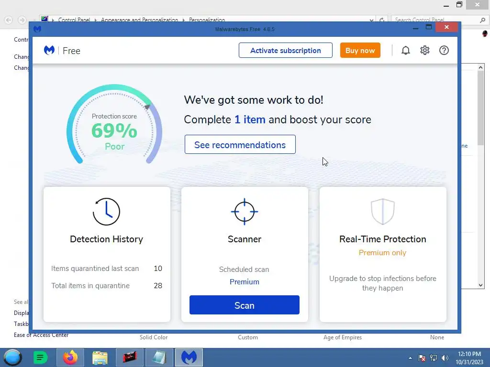This screenshot has height=367, width=490.
Task: Click the Control Panel forward arrow
Action: 22,20
